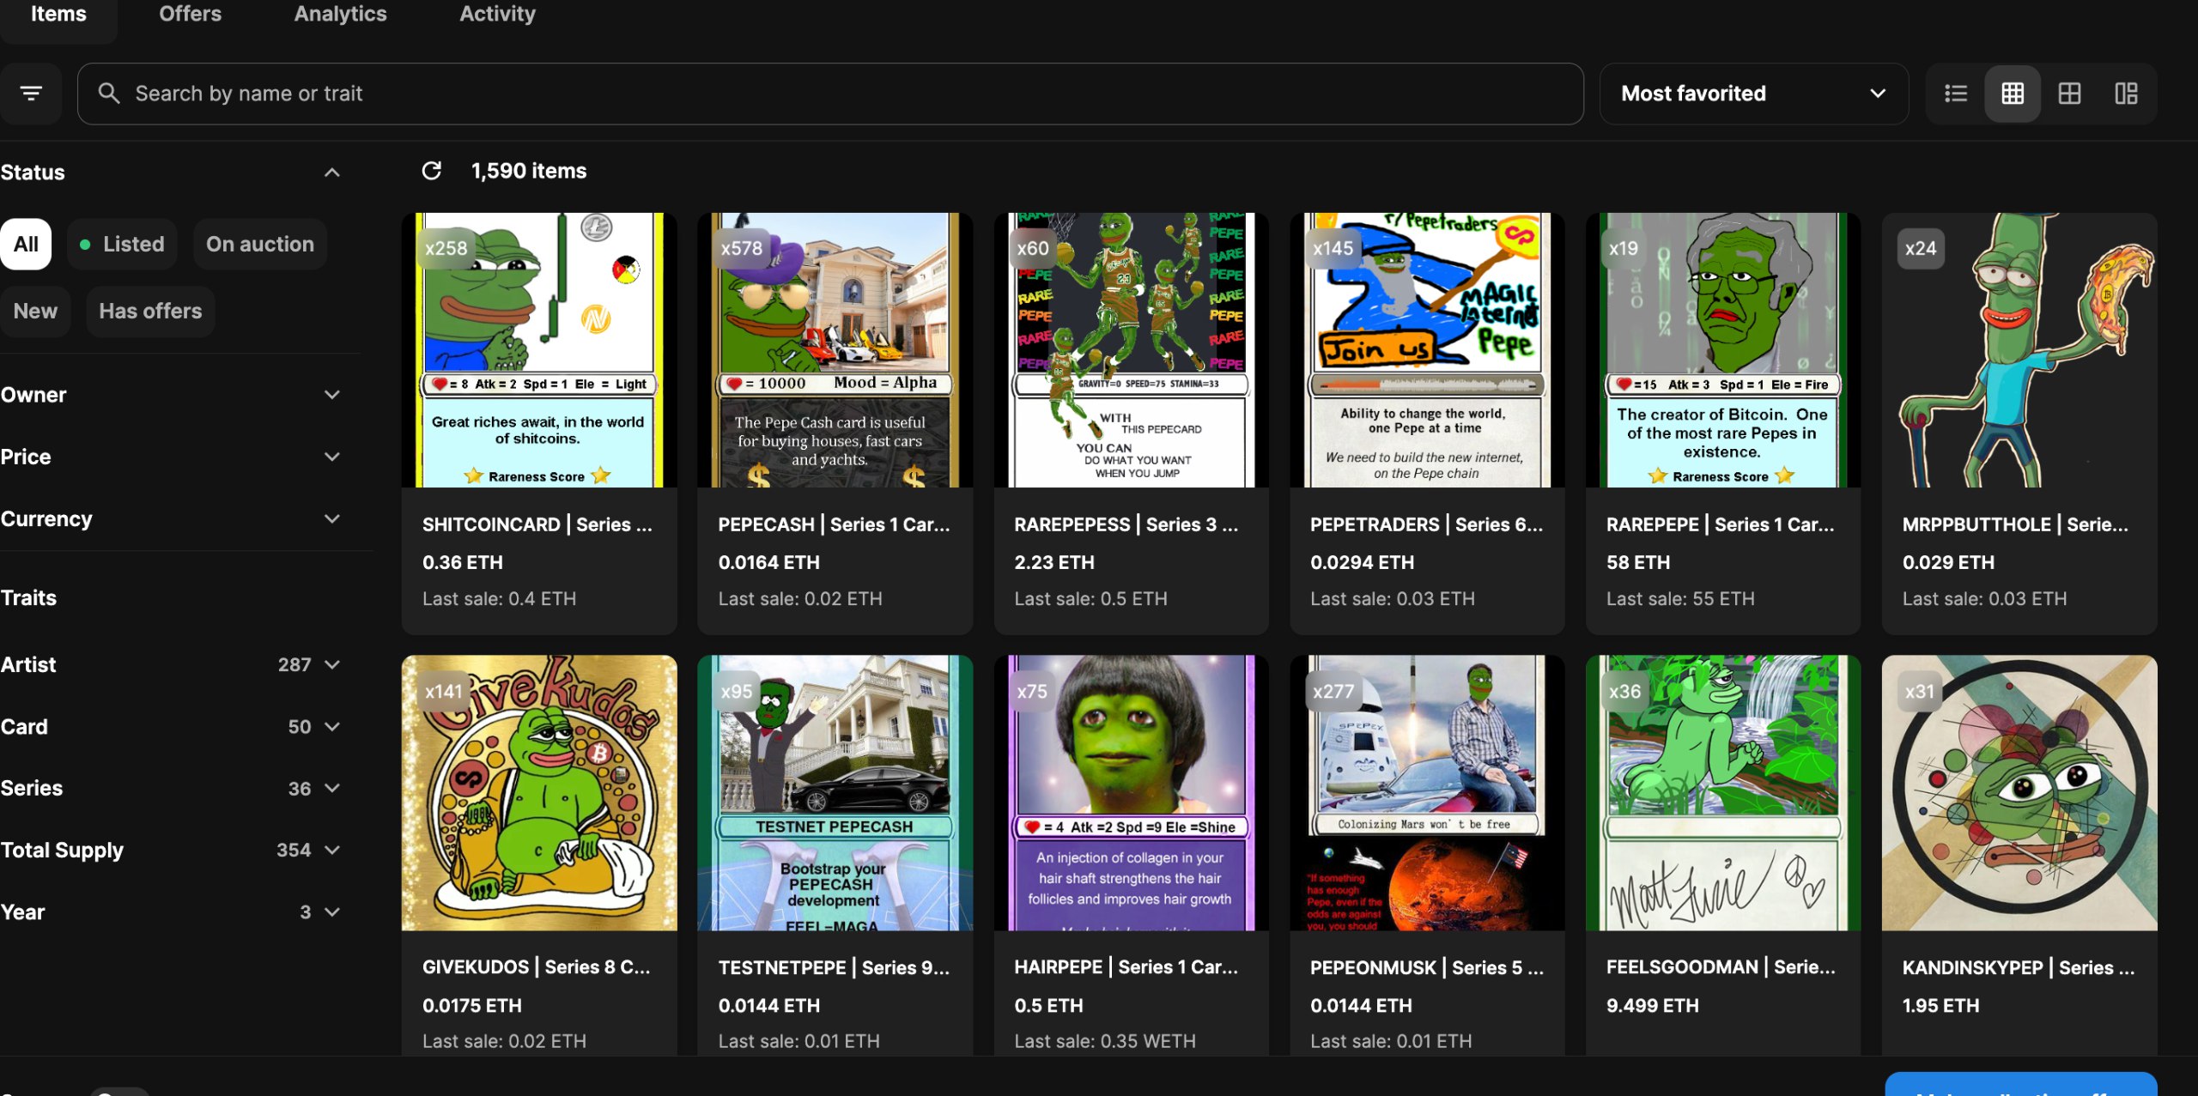Click the 58 ETH price
Image resolution: width=2198 pixels, height=1096 pixels.
tap(1638, 562)
